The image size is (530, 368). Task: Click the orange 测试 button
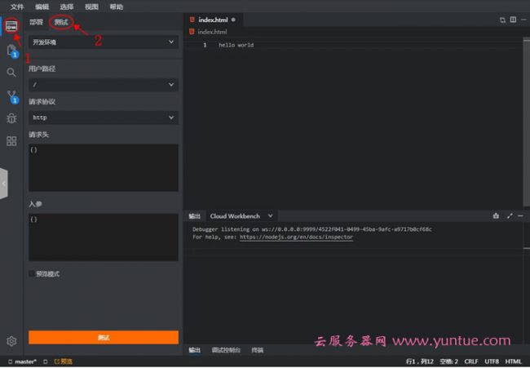click(x=103, y=337)
